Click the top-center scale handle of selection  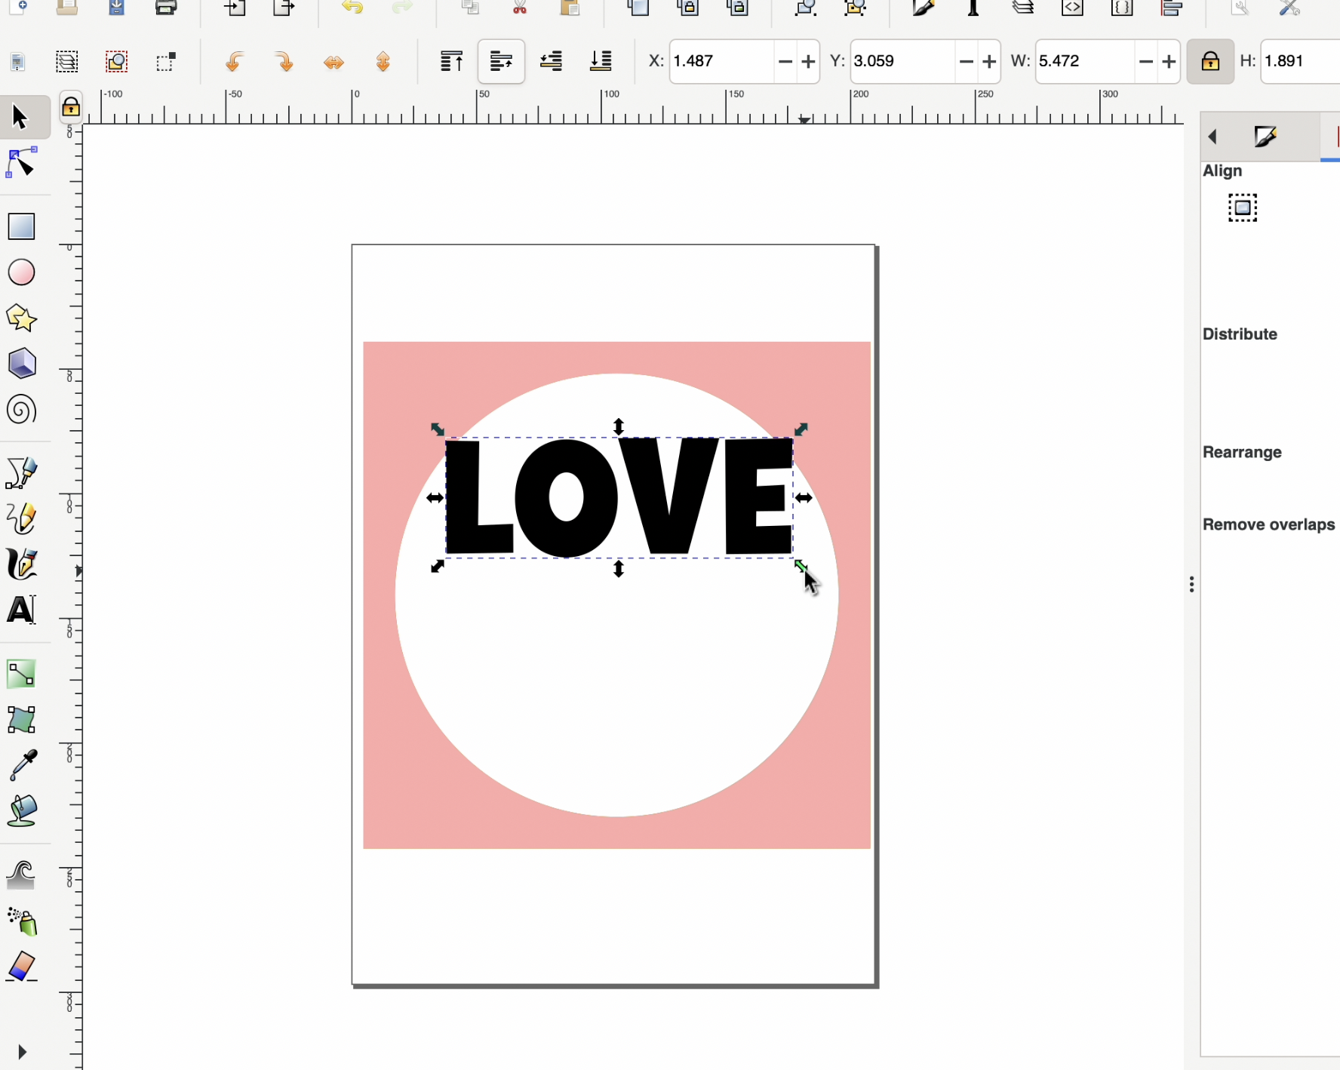619,427
